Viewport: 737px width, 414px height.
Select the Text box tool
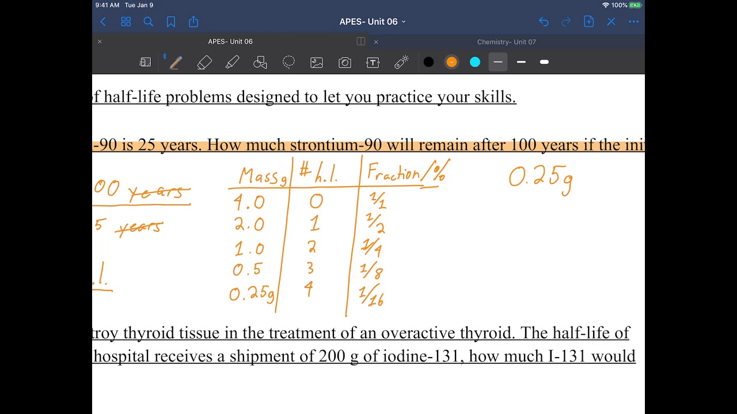click(373, 62)
